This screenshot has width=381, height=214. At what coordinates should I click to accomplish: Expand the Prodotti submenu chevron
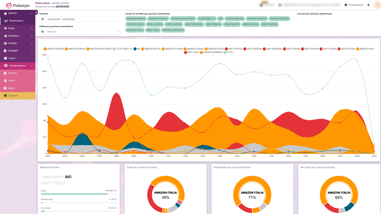32,43
